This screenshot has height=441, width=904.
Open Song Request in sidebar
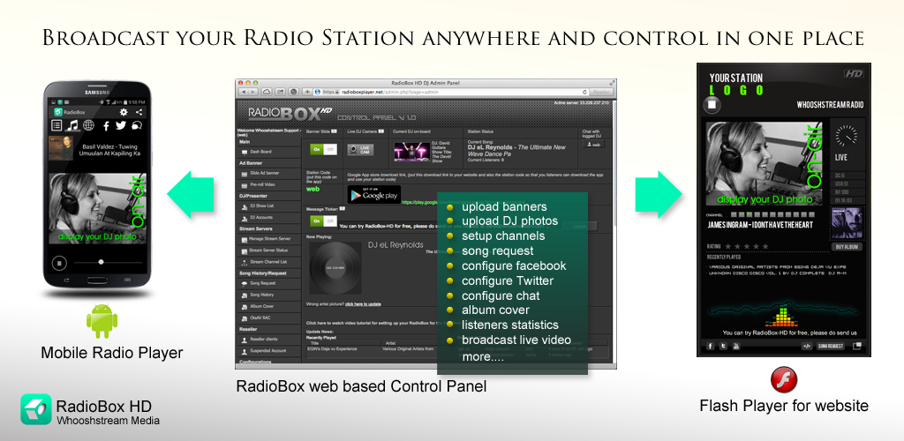269,283
